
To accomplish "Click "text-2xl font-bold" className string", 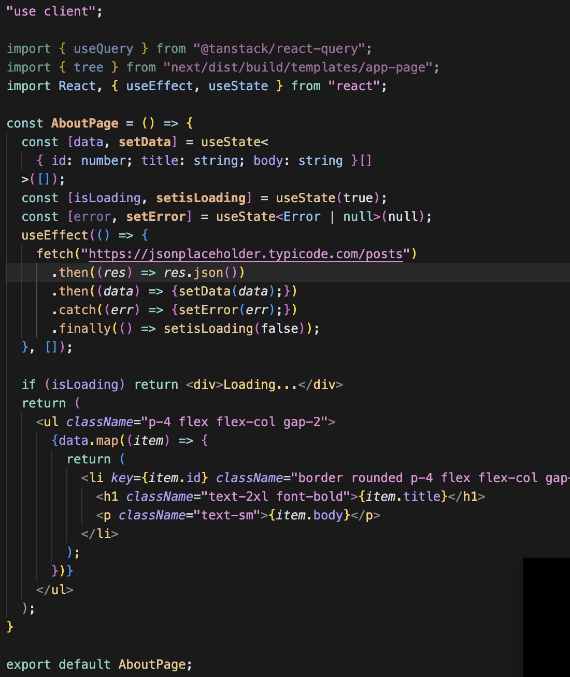I will point(276,496).
